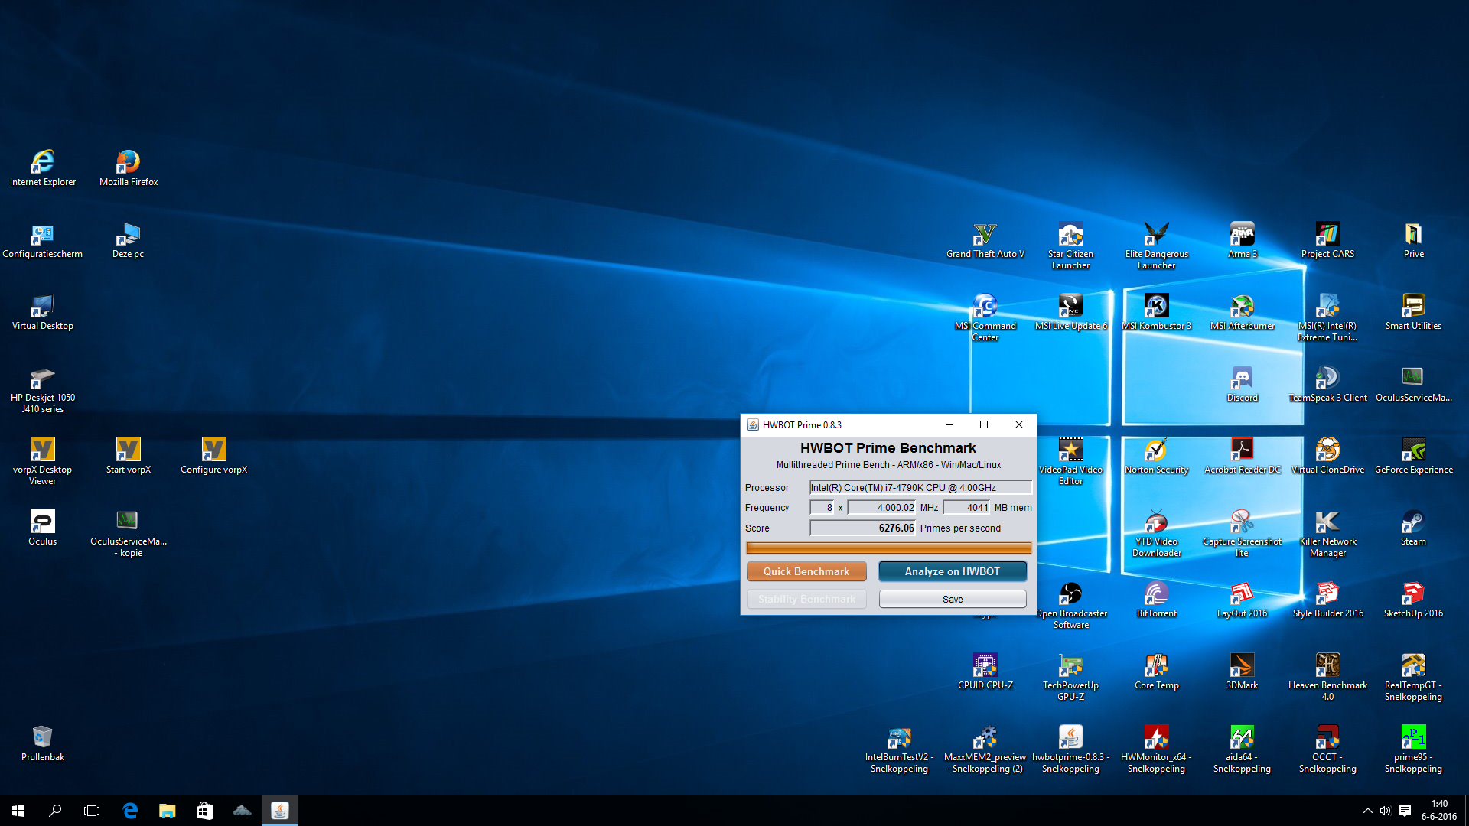Select Elite Dangerous Launcher icon
This screenshot has width=1469, height=826.
click(1157, 246)
